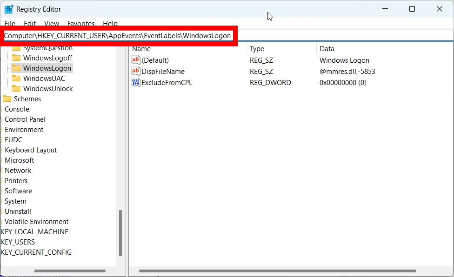Select the Network key

(18, 170)
